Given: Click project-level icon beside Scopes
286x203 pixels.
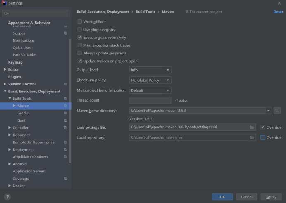Looking at the screenshot, I should pos(65,33).
